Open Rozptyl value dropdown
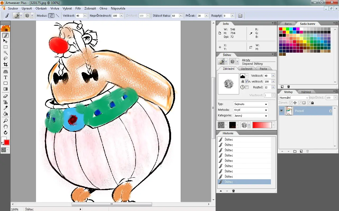 [232, 16]
